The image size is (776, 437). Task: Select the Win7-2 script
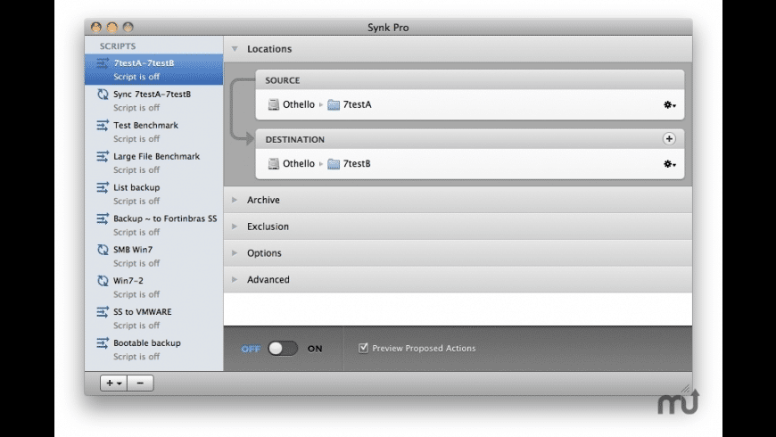[x=154, y=287]
